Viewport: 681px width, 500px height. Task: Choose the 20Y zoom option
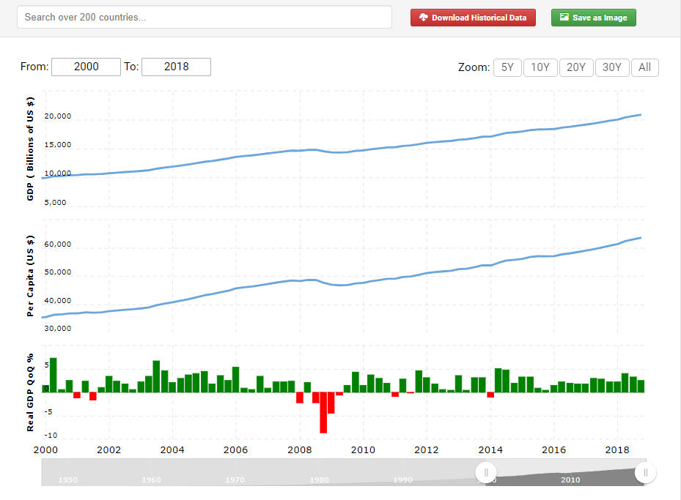click(576, 67)
